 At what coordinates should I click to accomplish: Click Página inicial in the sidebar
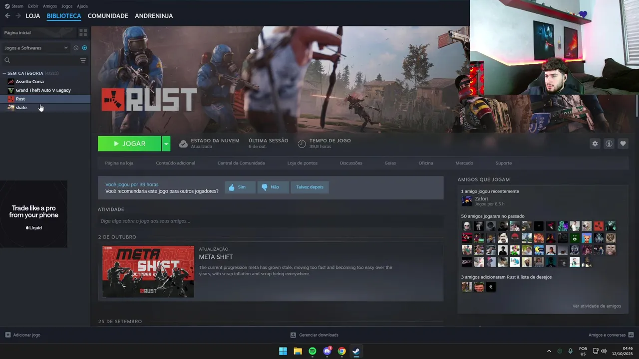click(x=38, y=32)
